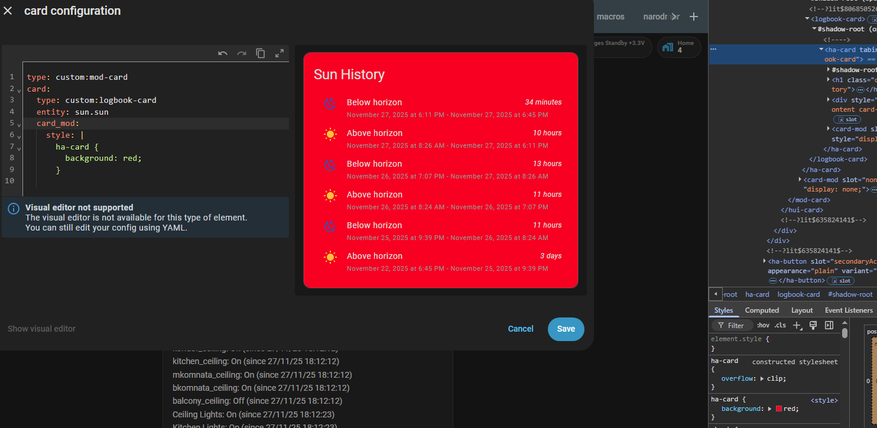
Task: Select the Styles tab
Action: 723,310
